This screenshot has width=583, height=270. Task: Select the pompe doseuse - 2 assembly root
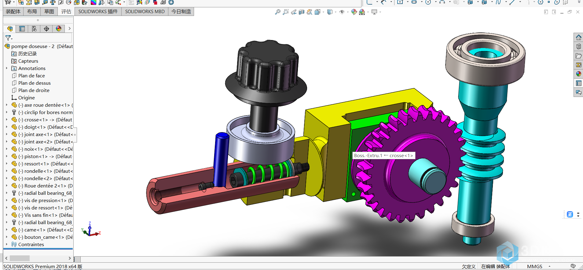tap(39, 46)
